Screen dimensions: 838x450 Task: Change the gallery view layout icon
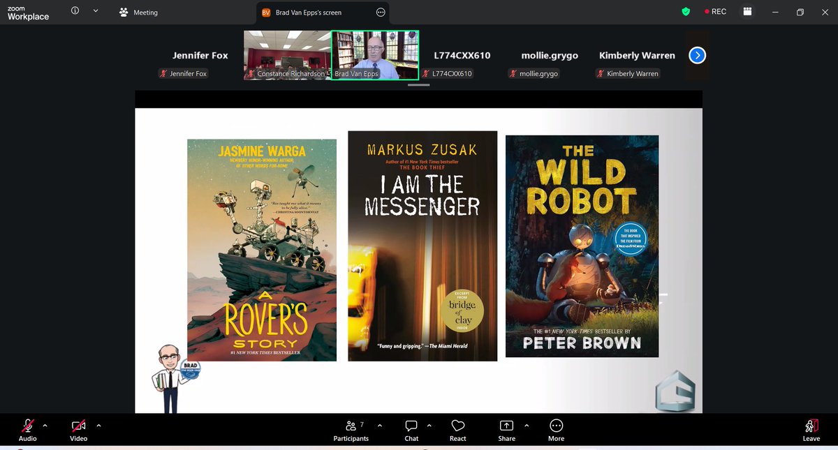pos(747,12)
